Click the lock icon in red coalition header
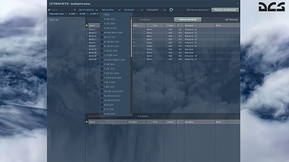289x162 pixels. (88, 121)
